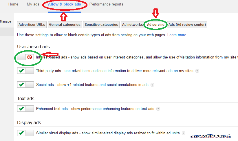Click the Interest-based ads description text
This screenshot has width=238, height=141.
[x=137, y=57]
